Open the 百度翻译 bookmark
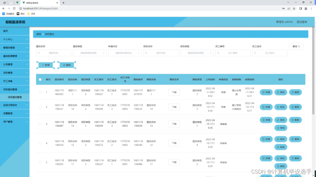This screenshot has width=316, height=177. click(x=8, y=14)
